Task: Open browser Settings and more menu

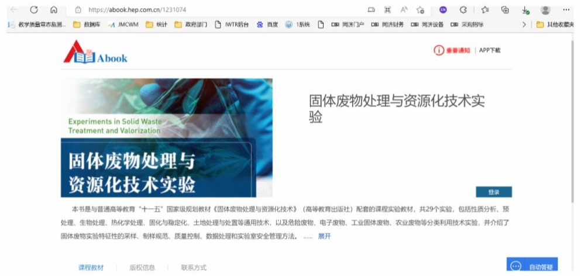Action: pos(566,10)
